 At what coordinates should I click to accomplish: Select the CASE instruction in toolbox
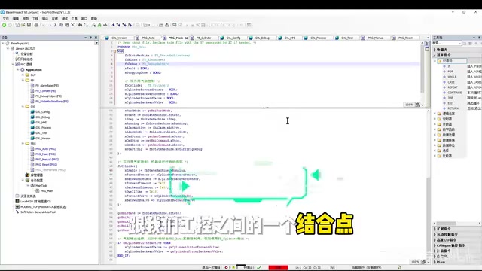pos(451,82)
